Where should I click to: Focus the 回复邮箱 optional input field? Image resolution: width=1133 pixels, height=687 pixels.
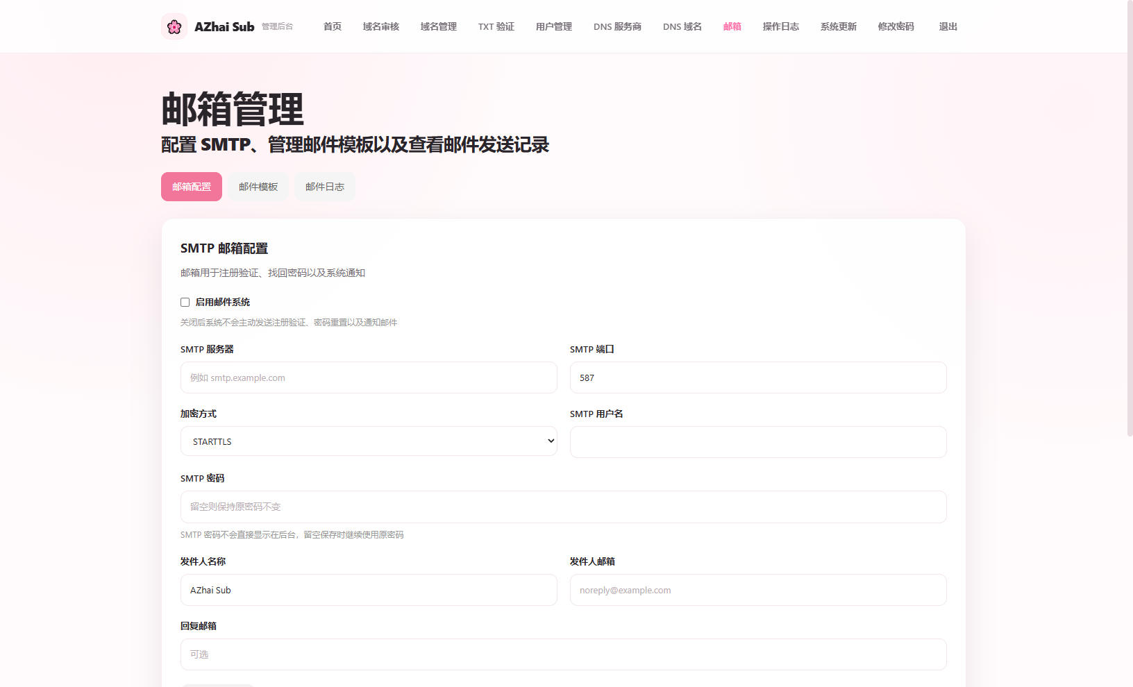pos(564,654)
